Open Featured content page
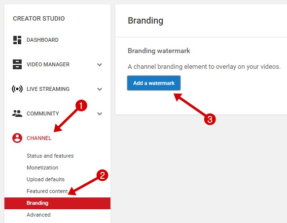The height and width of the screenshot is (223, 287). (x=47, y=191)
